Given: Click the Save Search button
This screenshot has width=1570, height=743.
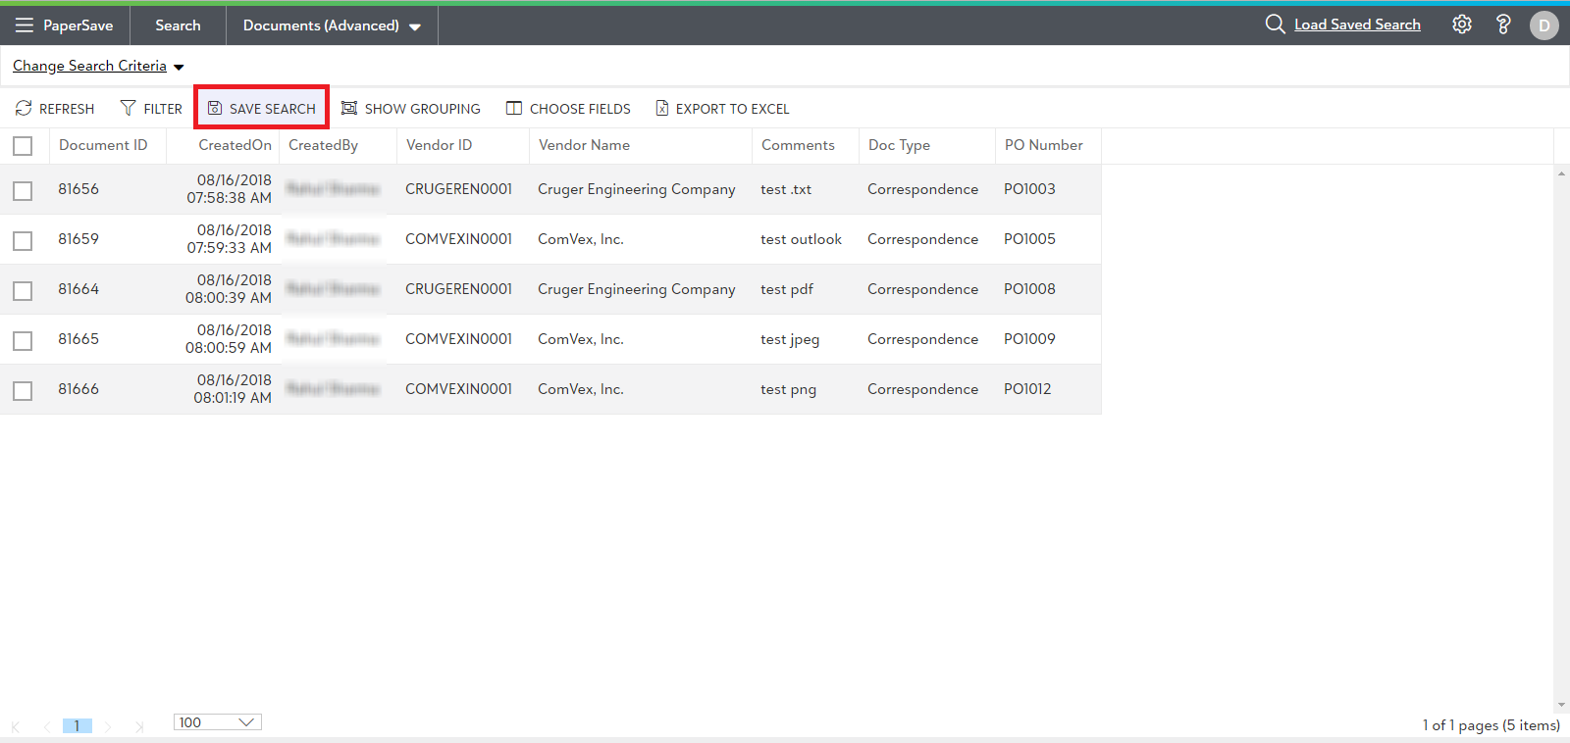Looking at the screenshot, I should [x=262, y=109].
